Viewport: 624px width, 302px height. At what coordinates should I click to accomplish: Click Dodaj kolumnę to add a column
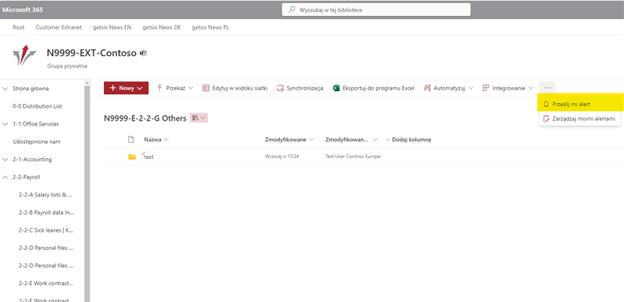coord(409,140)
